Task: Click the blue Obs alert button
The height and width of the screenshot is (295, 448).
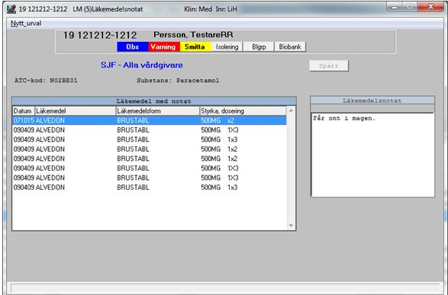Action: pyautogui.click(x=133, y=46)
